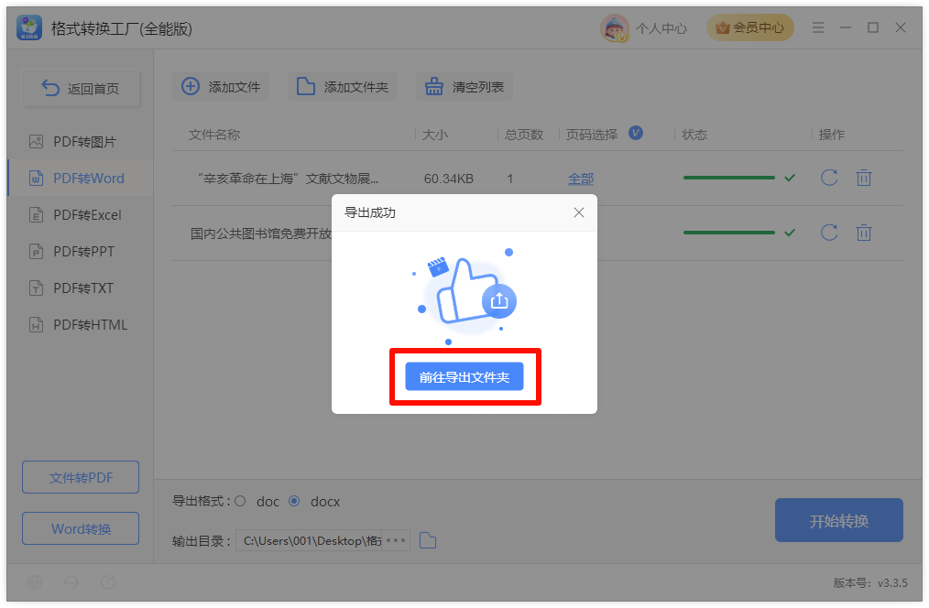The width and height of the screenshot is (929, 608).
Task: Select PDF转图片 in sidebar
Action: [x=80, y=142]
